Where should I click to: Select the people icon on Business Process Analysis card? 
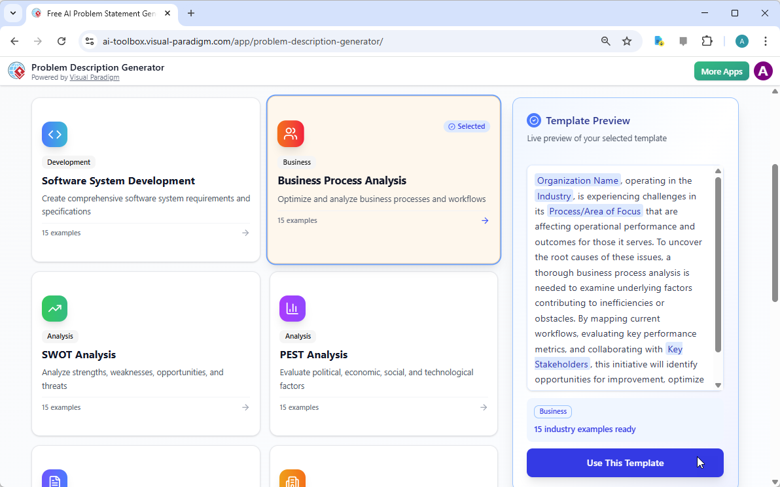pyautogui.click(x=291, y=133)
